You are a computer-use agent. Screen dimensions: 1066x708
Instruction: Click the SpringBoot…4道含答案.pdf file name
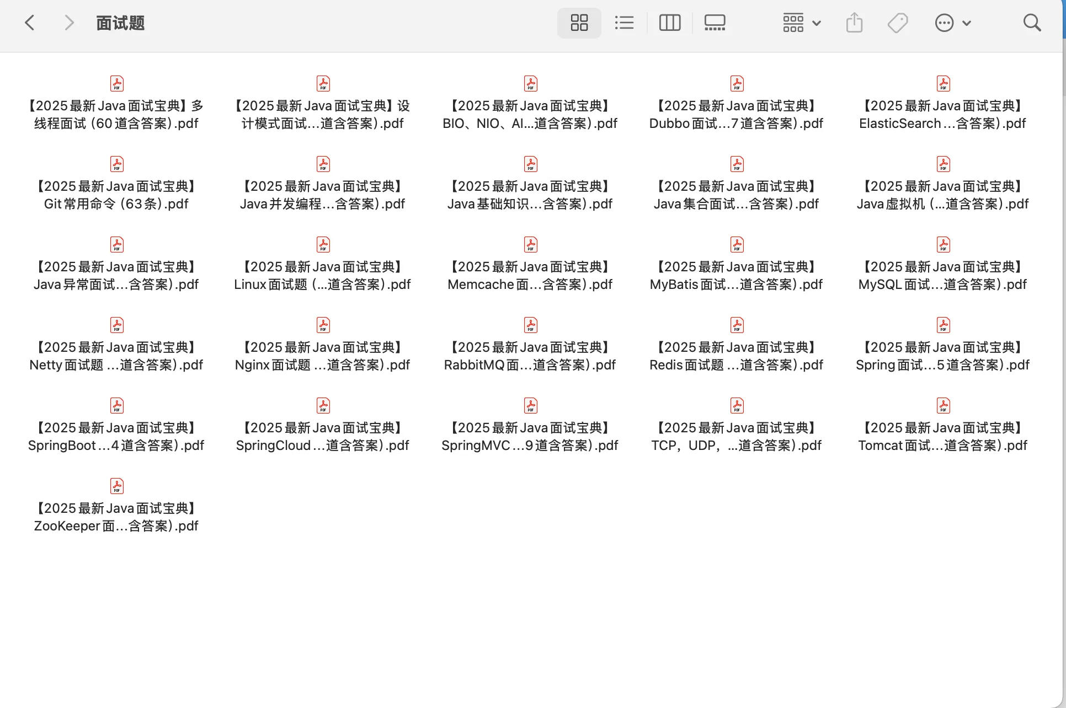point(116,436)
